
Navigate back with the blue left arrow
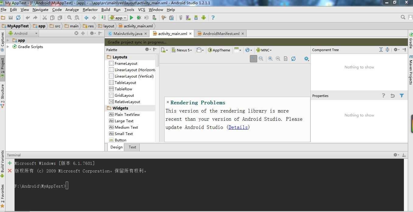point(86,18)
